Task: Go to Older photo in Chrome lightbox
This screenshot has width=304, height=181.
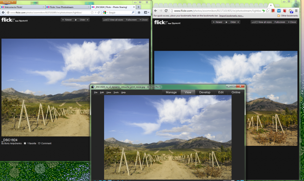Action: click(234, 22)
